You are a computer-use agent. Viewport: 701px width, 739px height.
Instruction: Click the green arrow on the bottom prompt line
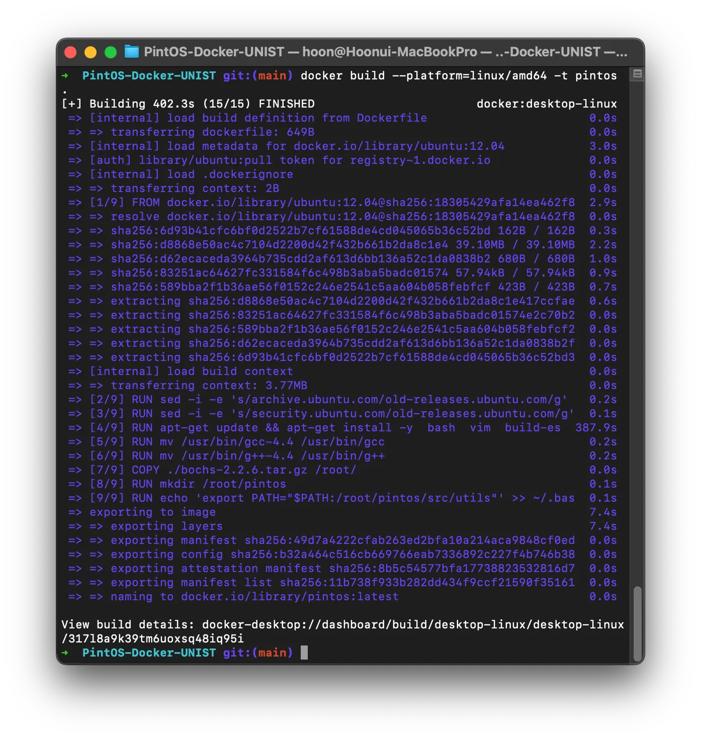65,653
